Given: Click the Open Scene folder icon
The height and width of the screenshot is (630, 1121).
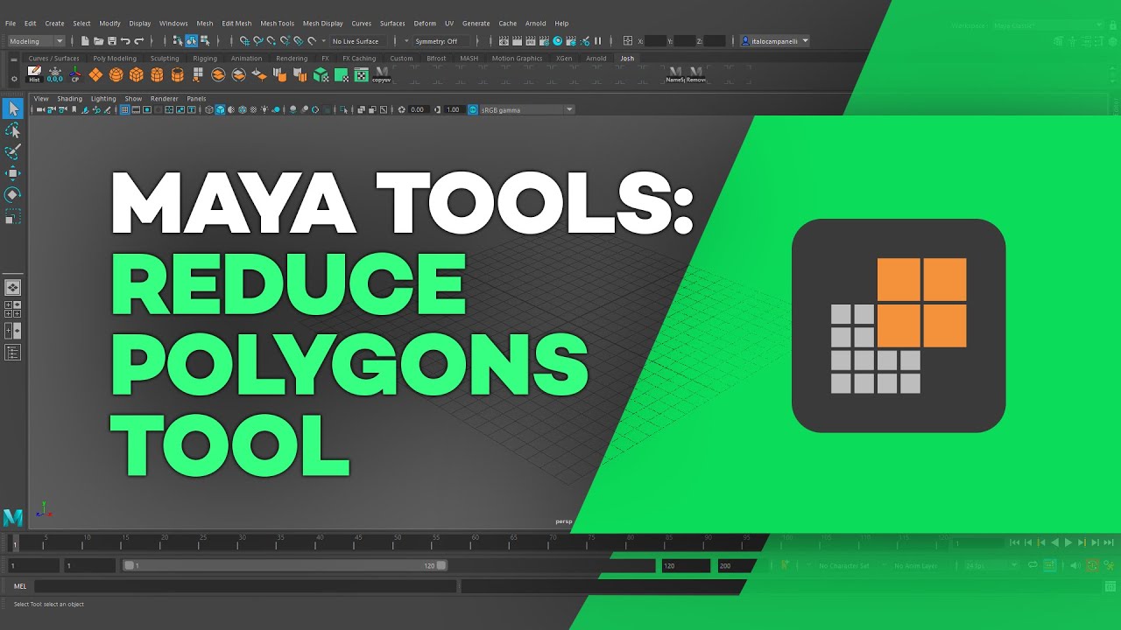Looking at the screenshot, I should tap(98, 41).
